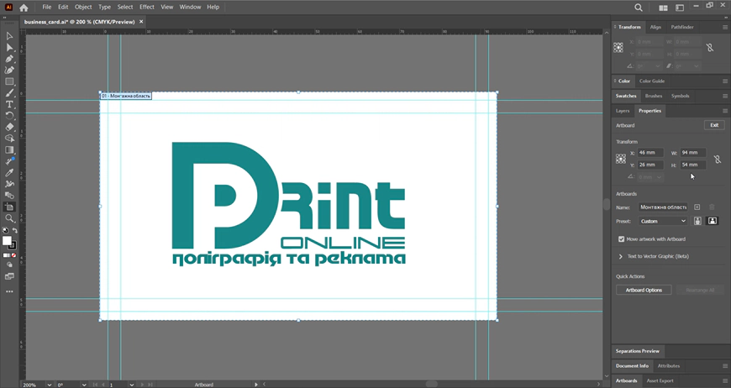Set artboard to portrait orientation
Viewport: 731px width, 388px height.
tap(697, 221)
